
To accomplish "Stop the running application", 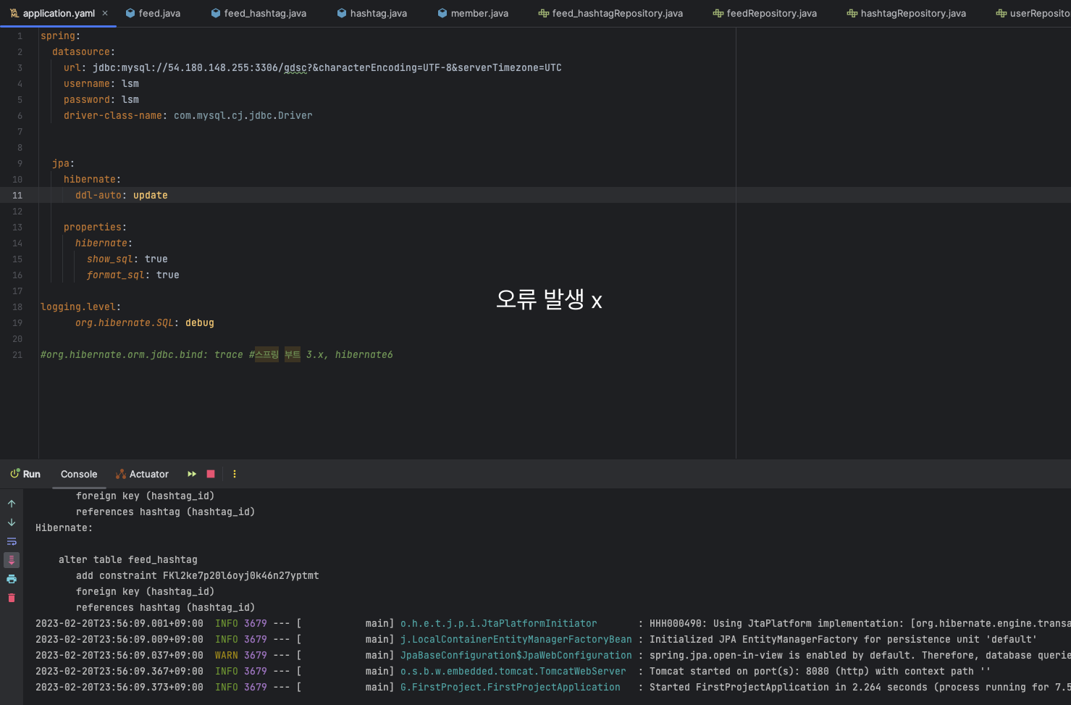I will (x=211, y=474).
